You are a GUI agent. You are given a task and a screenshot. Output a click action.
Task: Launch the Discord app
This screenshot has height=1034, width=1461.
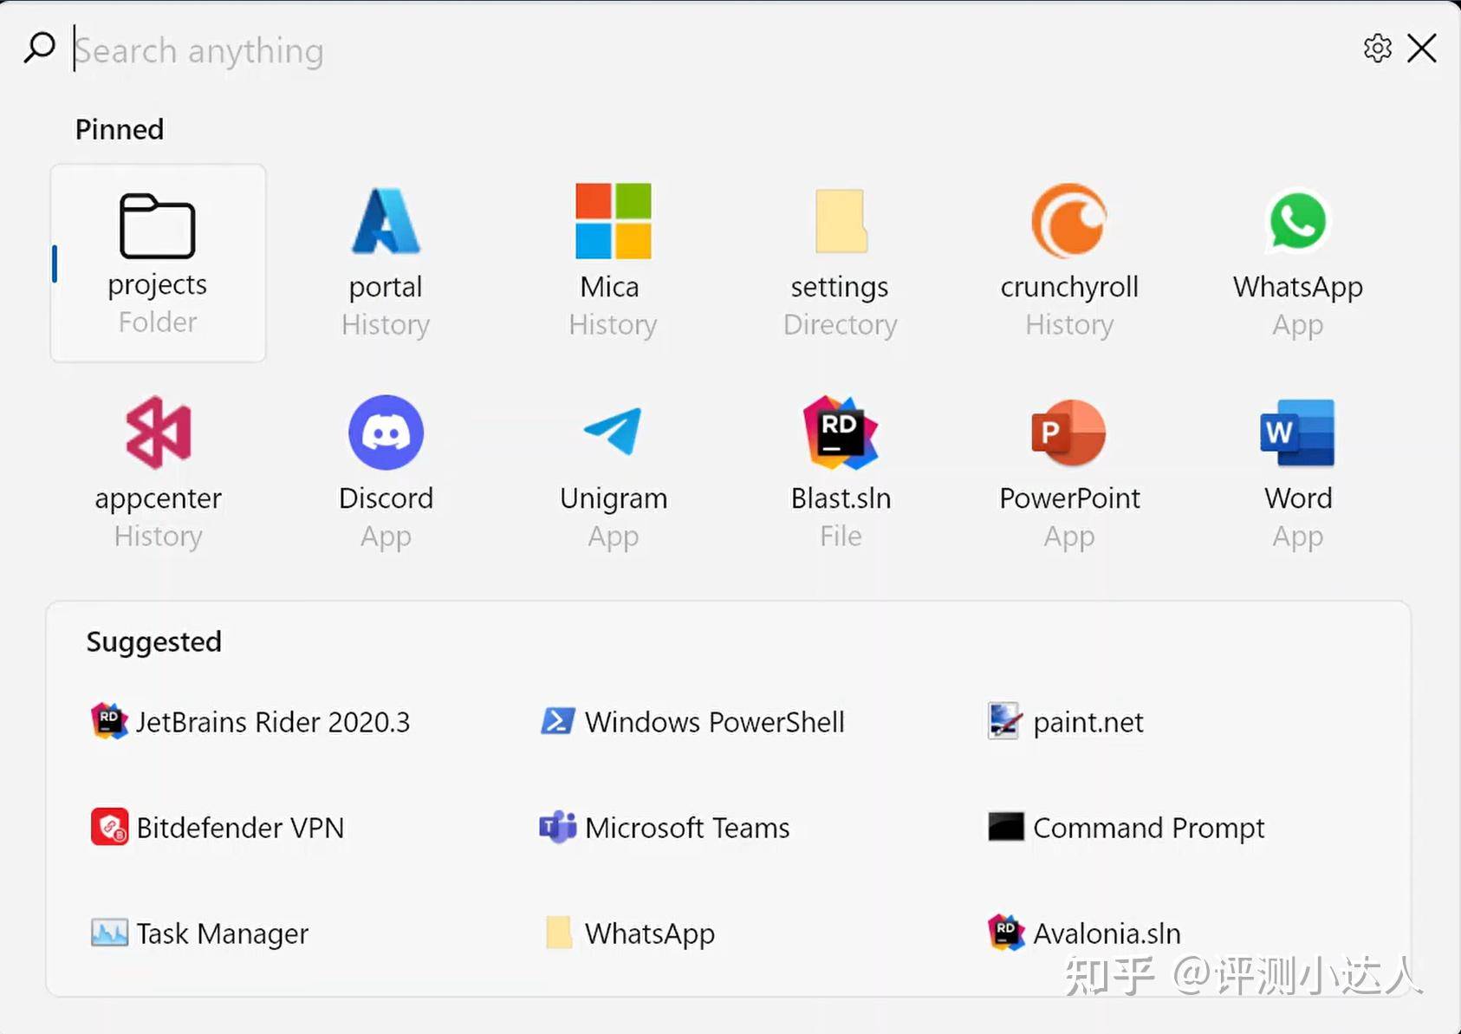[x=386, y=473]
